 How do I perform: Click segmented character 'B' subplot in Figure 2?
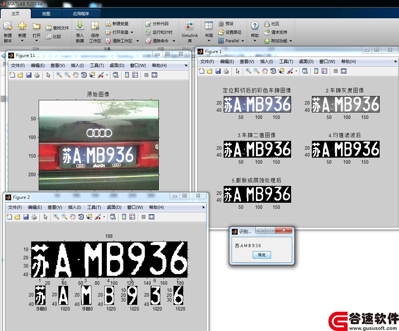[x=109, y=295]
